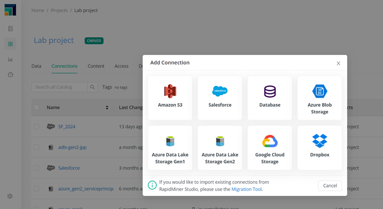383x209 pixels.
Task: Choose Azure Data Lake Storage Gen1 tile
Action: pyautogui.click(x=170, y=148)
